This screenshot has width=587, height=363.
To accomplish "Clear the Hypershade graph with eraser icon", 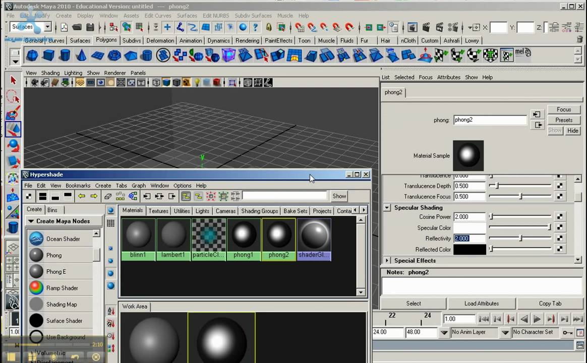I will 108,196.
